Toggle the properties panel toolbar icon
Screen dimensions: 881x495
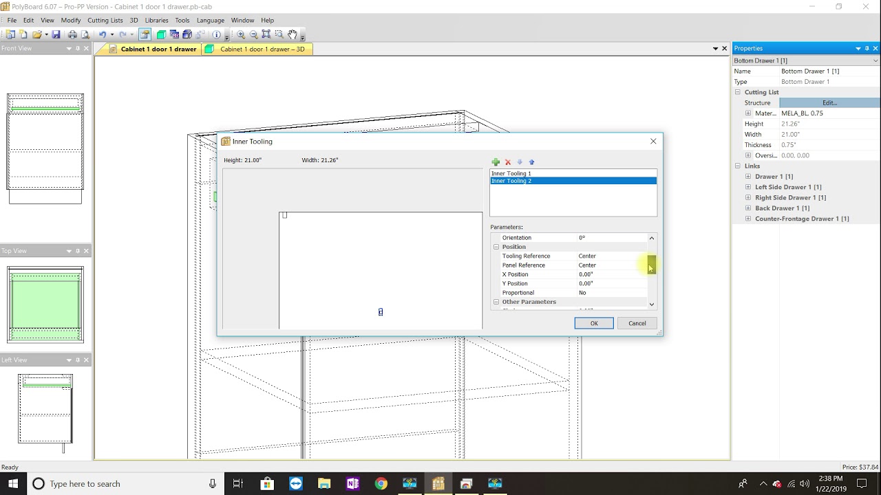pos(145,34)
